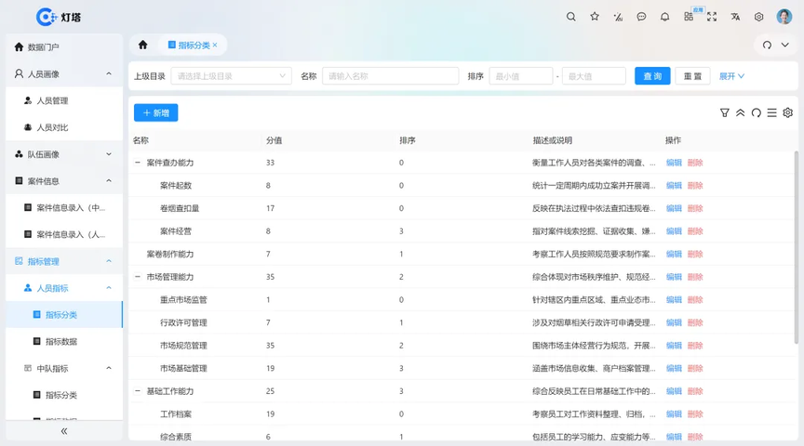Click the star favorites icon

coord(595,17)
